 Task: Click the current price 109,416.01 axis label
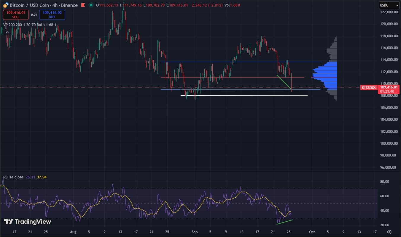(x=389, y=88)
